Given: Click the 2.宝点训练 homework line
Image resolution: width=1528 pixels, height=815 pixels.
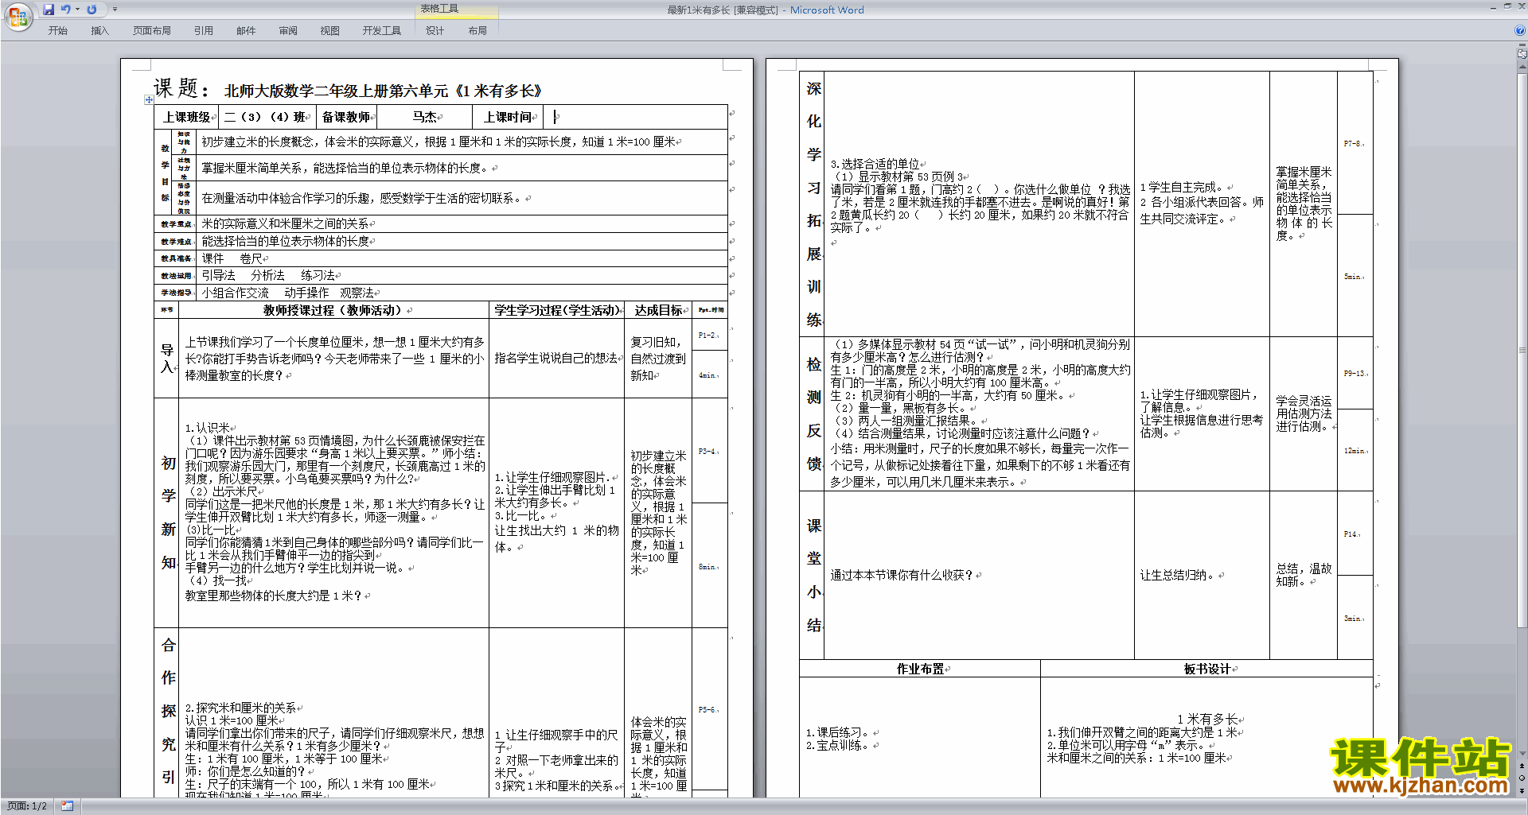Looking at the screenshot, I should point(838,746).
